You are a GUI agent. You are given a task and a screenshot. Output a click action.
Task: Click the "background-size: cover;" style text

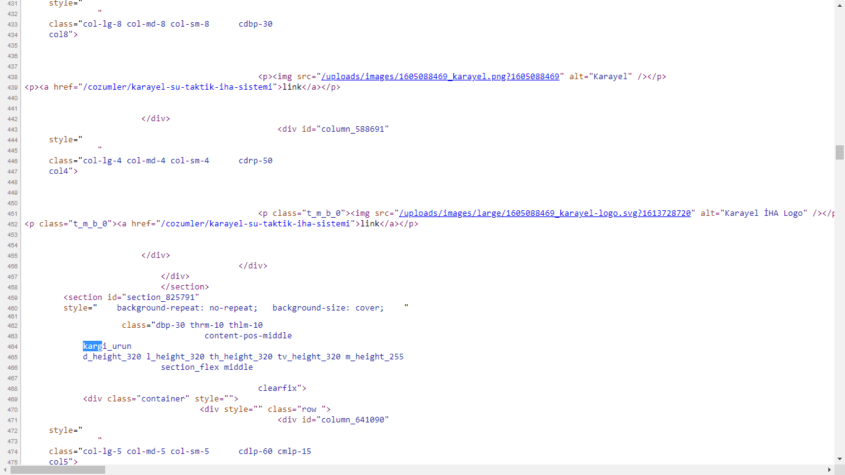pyautogui.click(x=328, y=308)
